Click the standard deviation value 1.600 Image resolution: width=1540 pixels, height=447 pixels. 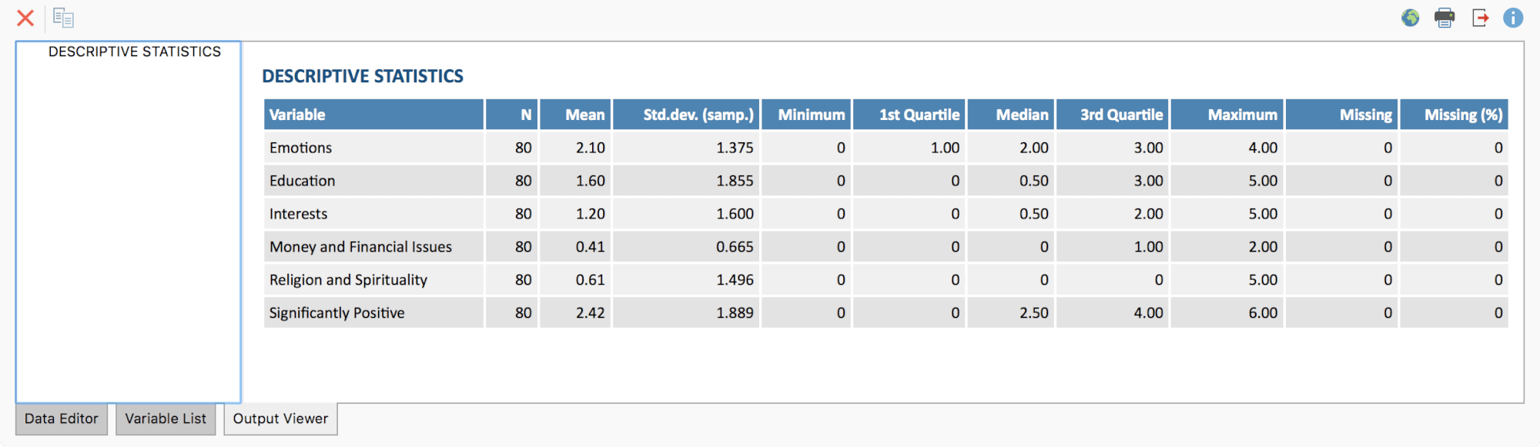(735, 214)
